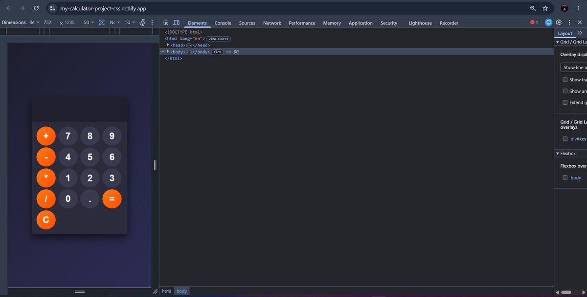Expand the body element tree arrow
The width and height of the screenshot is (587, 297).
tap(168, 52)
